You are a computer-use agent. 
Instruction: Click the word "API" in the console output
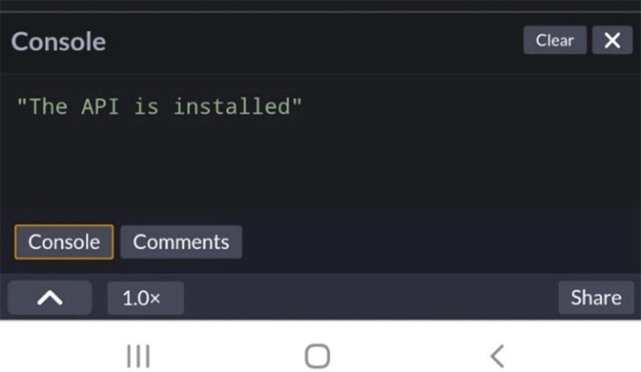100,106
